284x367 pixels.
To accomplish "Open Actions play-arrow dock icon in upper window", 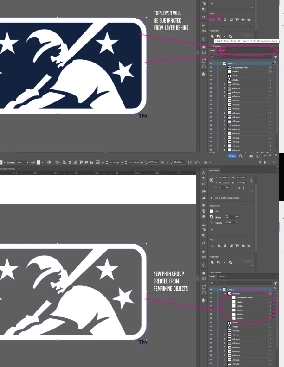I will click(x=204, y=25).
